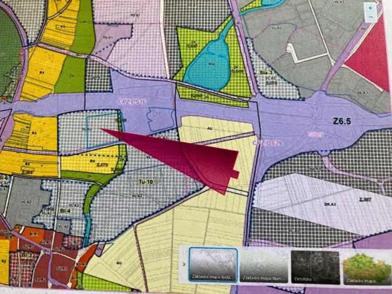Zoom out with the minus button
The image size is (392, 294).
[x=372, y=17]
